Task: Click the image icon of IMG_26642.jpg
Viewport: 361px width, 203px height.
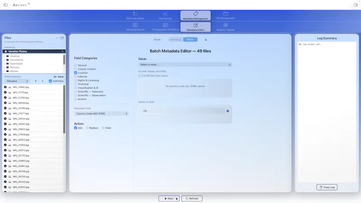Action: [x=9, y=124]
